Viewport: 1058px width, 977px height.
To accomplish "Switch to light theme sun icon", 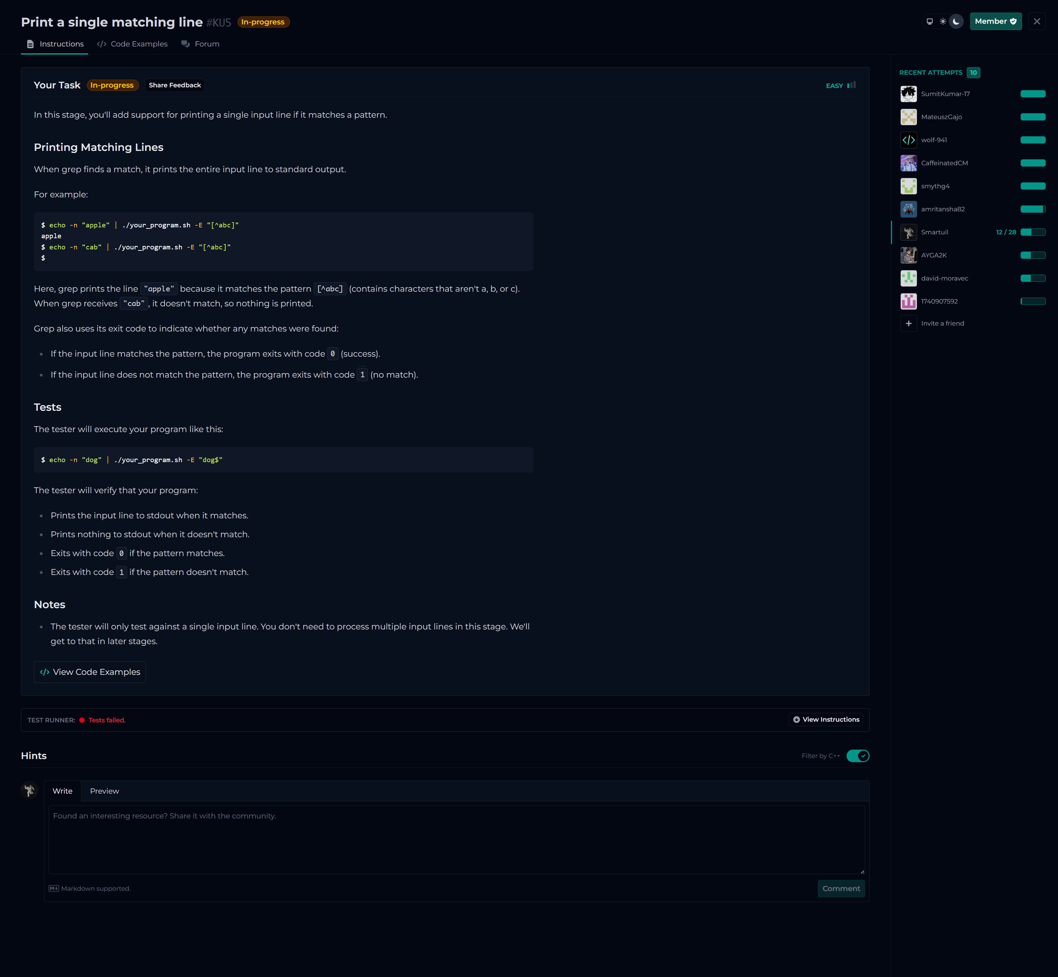I will (x=943, y=22).
